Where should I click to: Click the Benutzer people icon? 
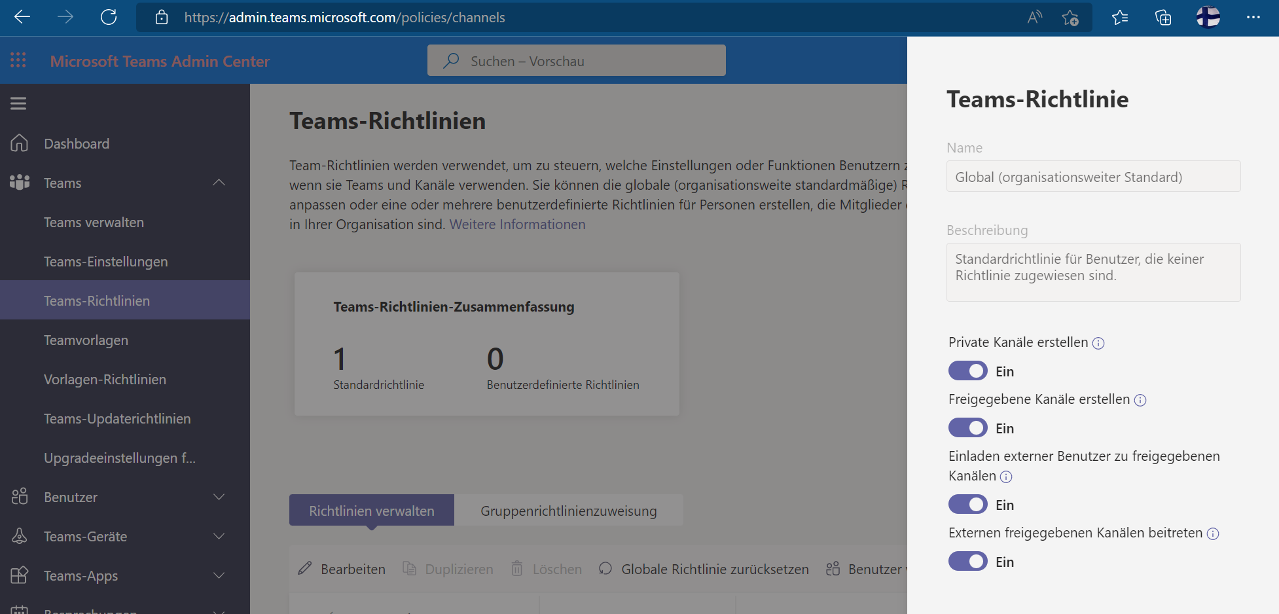pos(20,497)
